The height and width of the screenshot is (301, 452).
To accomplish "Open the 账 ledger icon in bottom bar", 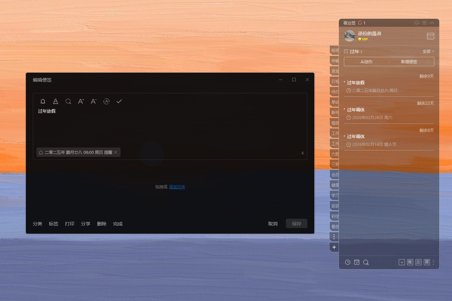I will point(410,262).
